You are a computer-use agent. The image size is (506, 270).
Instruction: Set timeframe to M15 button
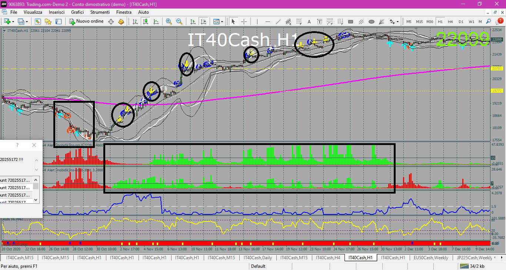pos(419,22)
